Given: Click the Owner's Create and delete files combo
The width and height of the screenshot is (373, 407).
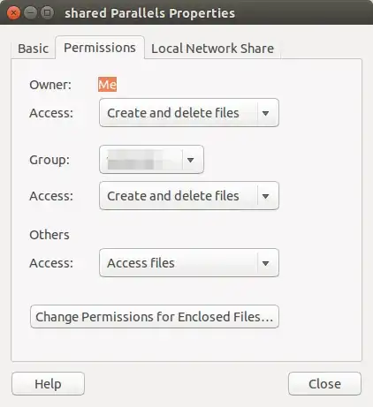Looking at the screenshot, I should point(189,113).
